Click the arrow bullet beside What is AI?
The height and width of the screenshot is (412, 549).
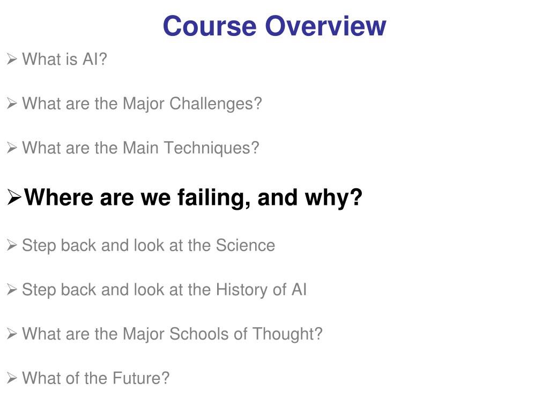12,59
